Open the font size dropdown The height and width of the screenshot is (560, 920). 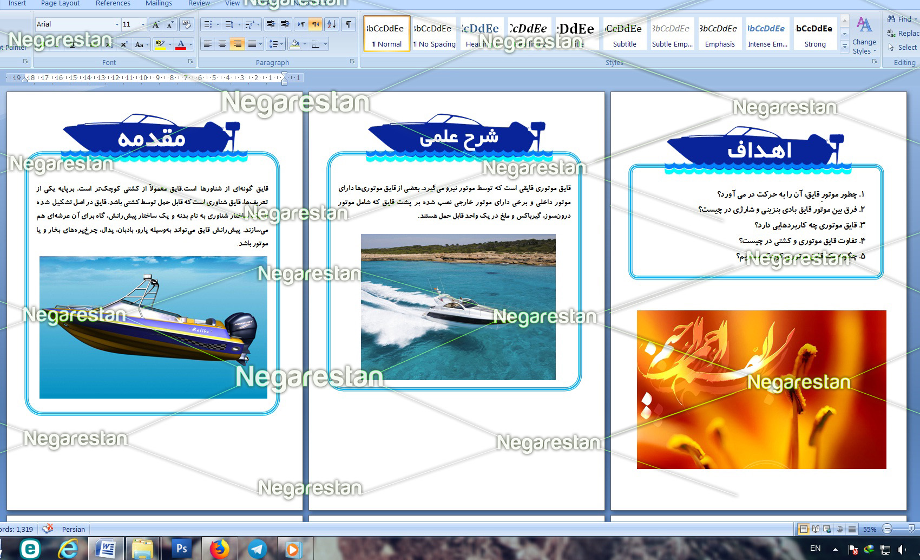[143, 24]
